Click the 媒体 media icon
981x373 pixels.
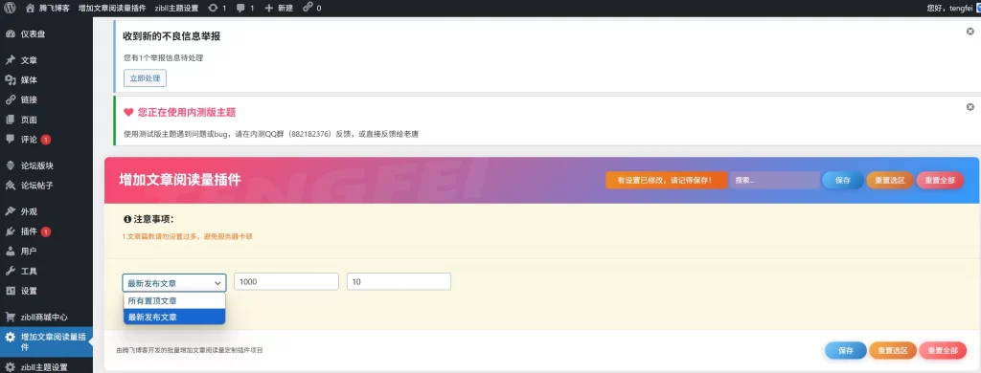pos(10,80)
